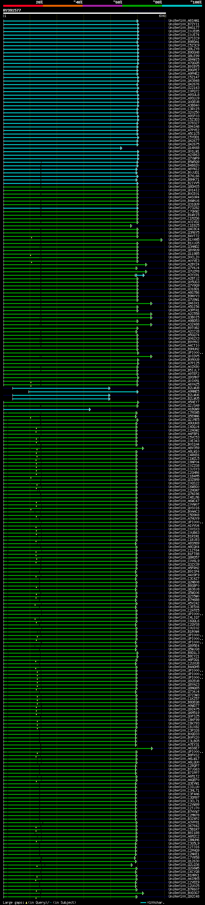Click the UniRef100_Q46IK1 label
The height and width of the screenshot is (905, 205).
pyautogui.click(x=184, y=303)
